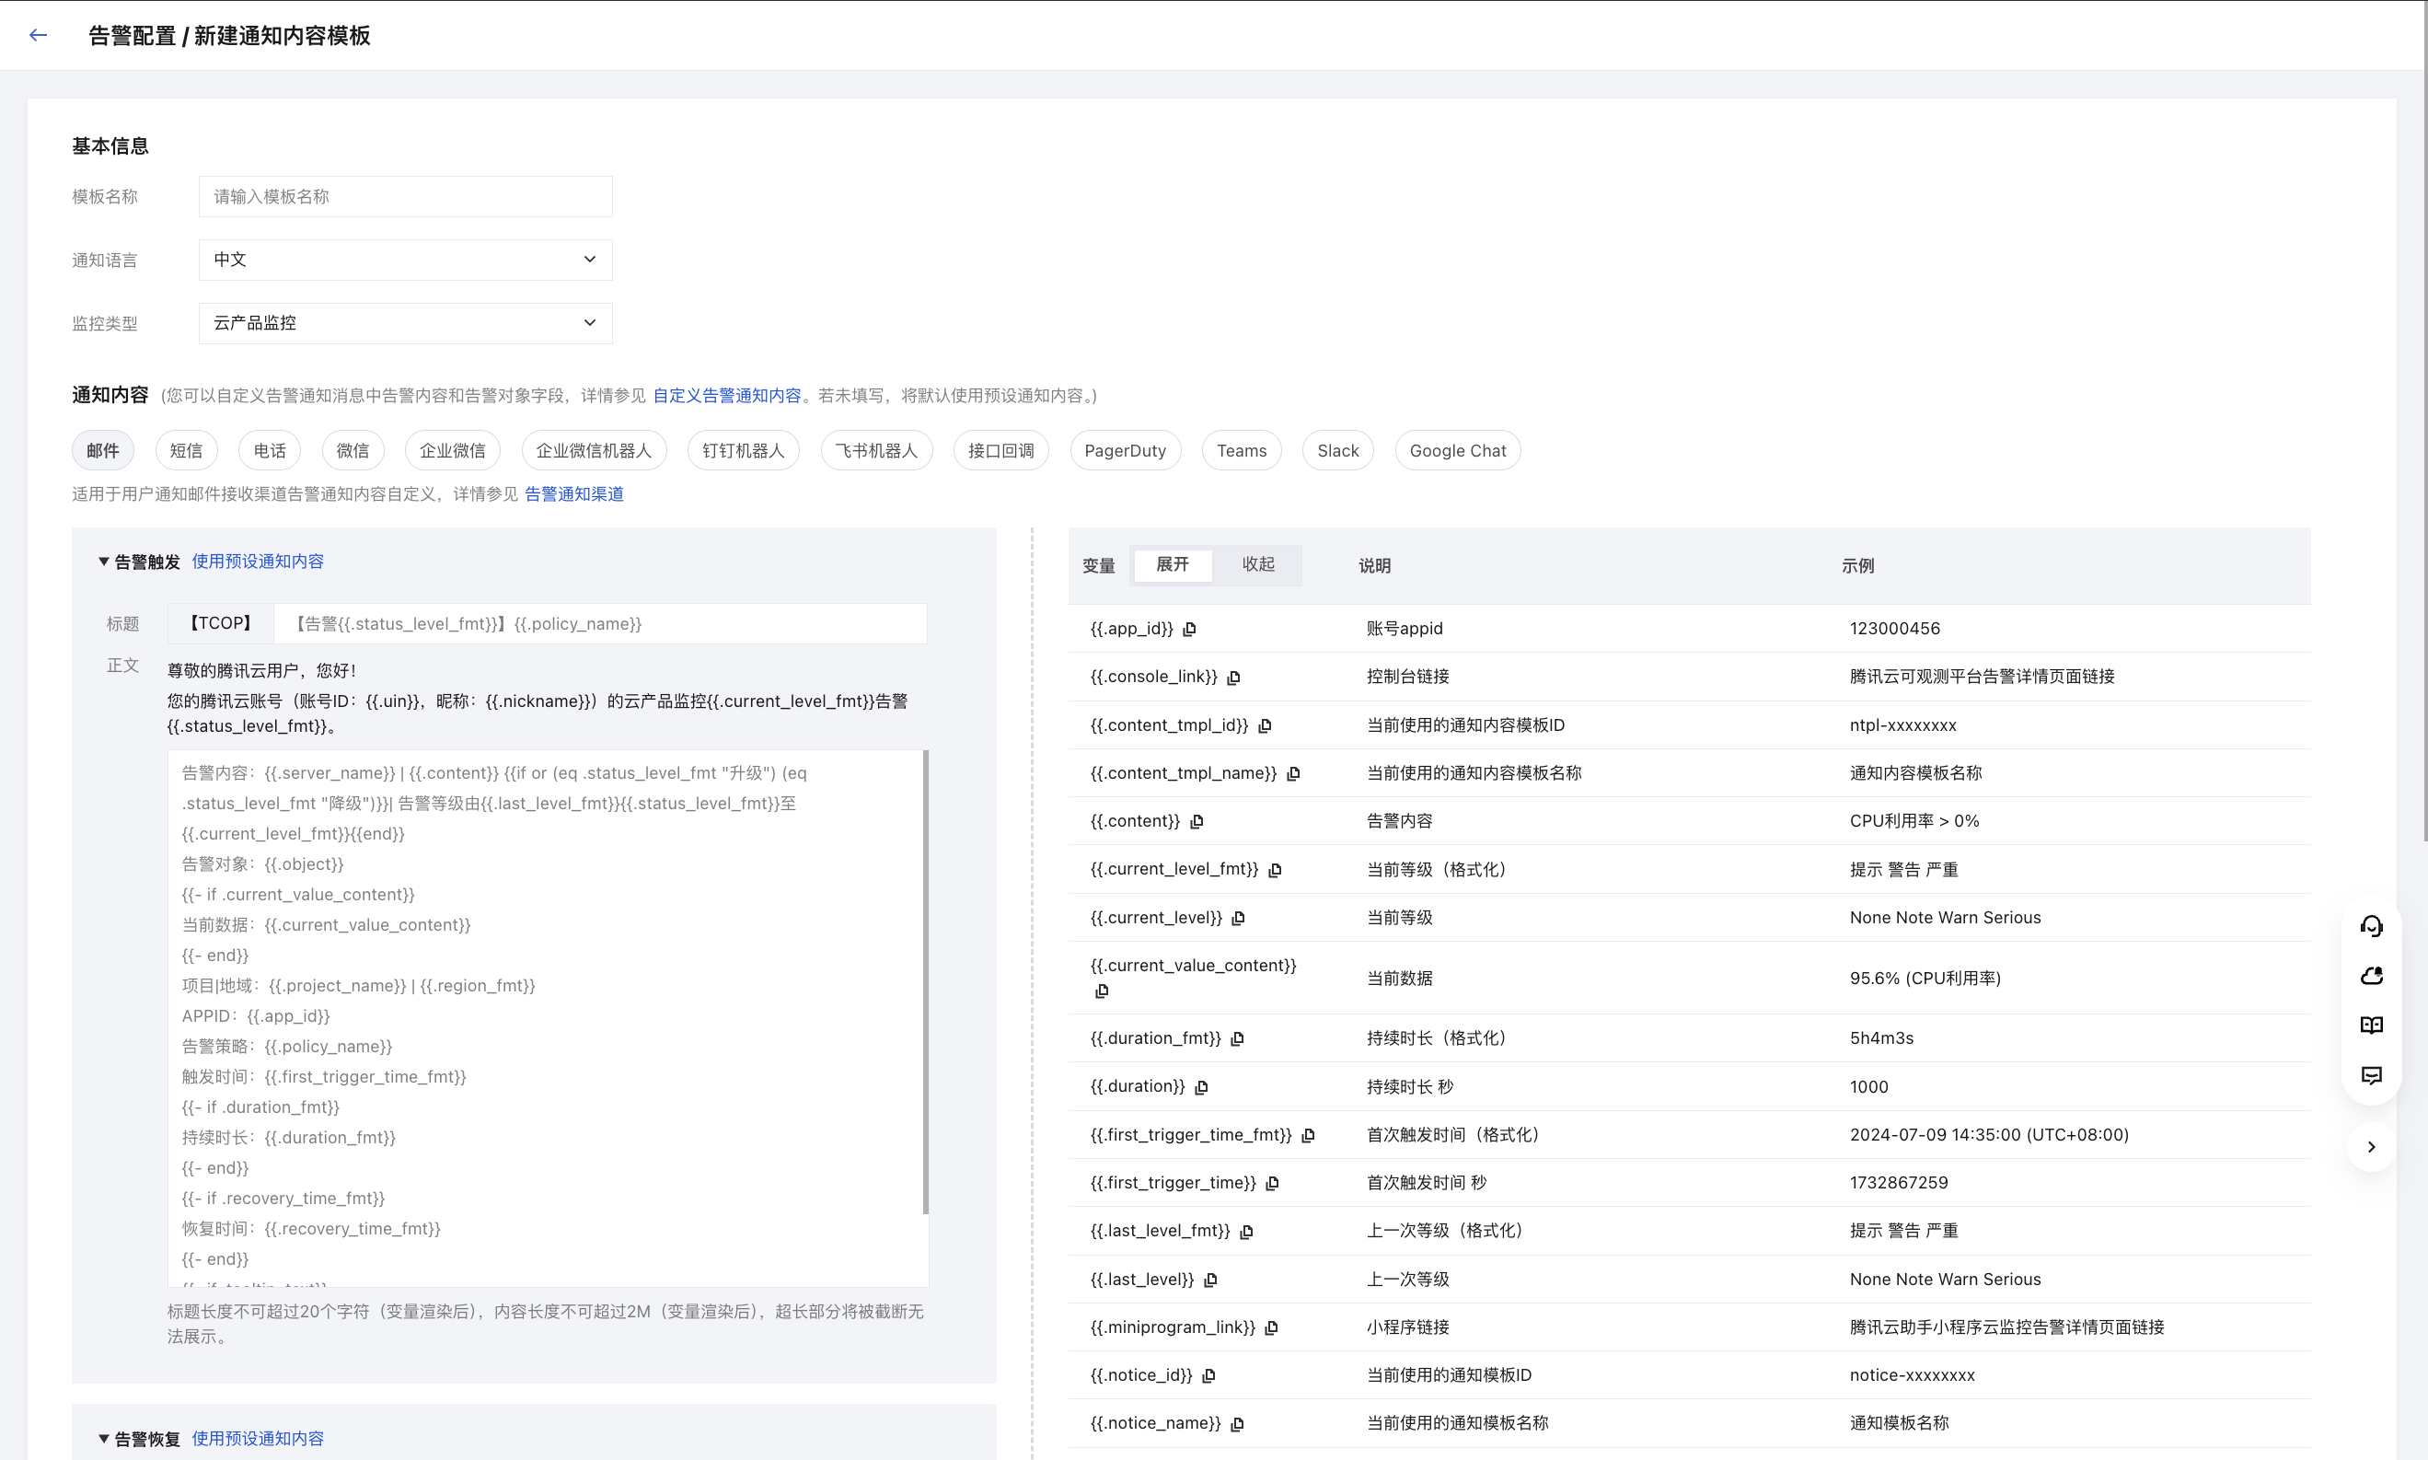Open the feedback message icon
Screen dimensions: 2428x1460
tap(2371, 1075)
